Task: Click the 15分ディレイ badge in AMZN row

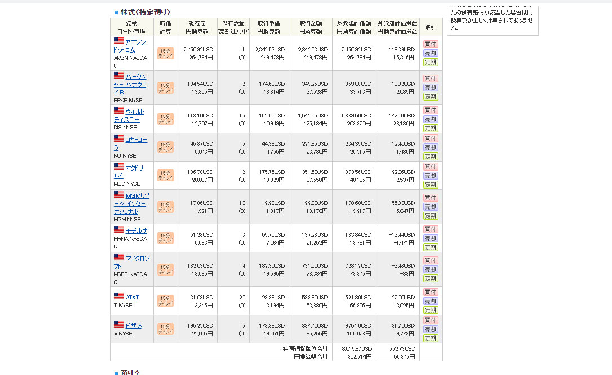Action: 165,54
